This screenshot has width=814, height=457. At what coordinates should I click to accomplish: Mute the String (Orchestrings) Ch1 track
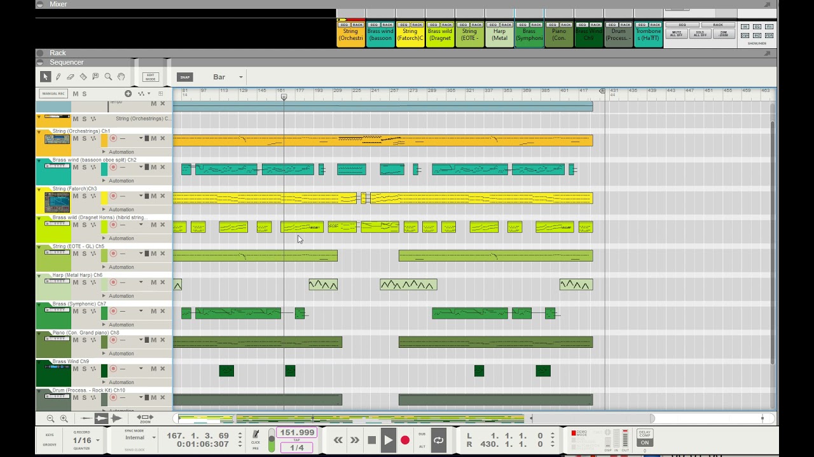pos(75,138)
